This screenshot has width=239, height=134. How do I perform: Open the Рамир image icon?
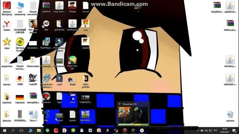pyautogui.click(x=72, y=7)
